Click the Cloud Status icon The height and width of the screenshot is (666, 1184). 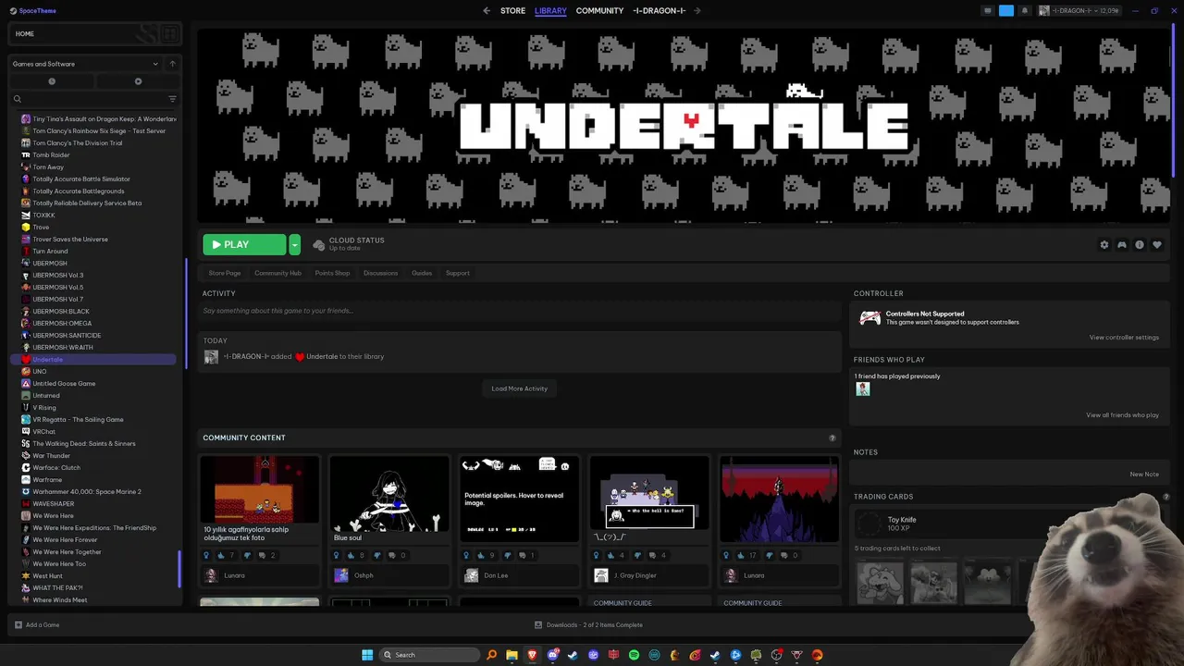319,245
